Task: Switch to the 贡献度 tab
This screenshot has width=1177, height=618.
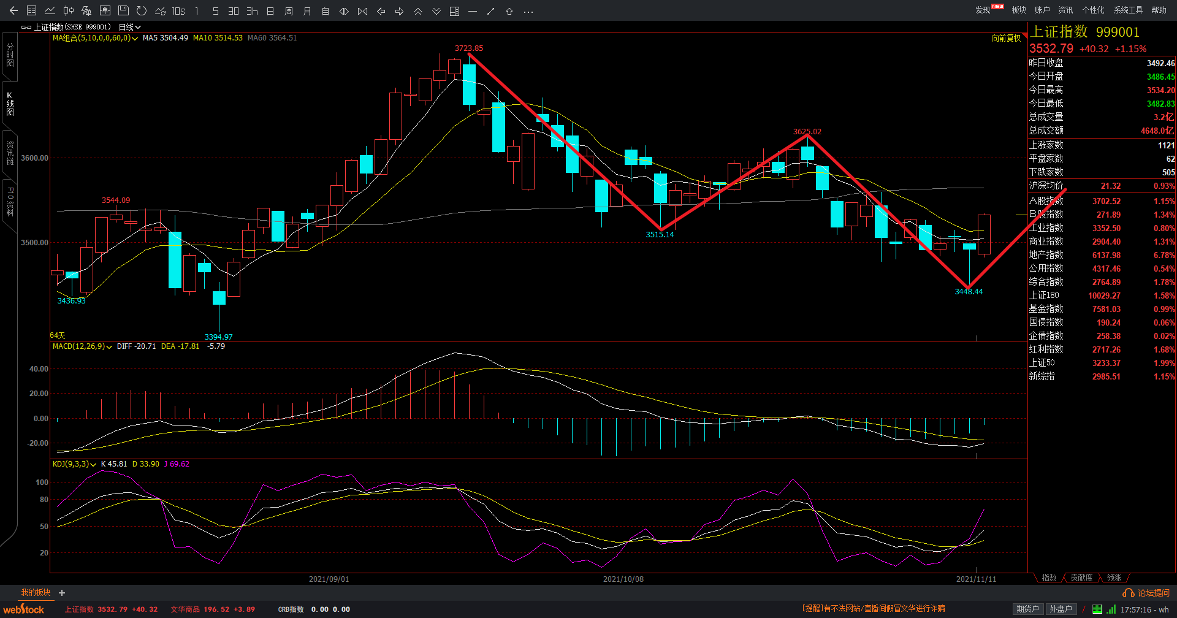Action: click(1081, 578)
